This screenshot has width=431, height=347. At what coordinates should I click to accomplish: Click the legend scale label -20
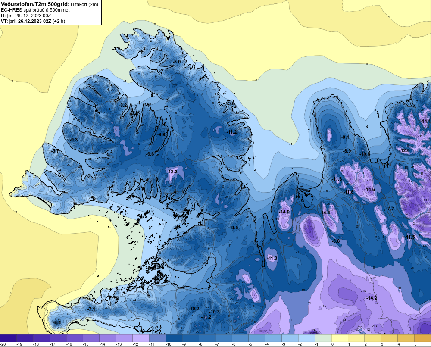[x=3, y=344]
